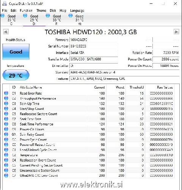Click the Good health status button
This screenshot has width=182, height=190.
pyautogui.click(x=16, y=52)
